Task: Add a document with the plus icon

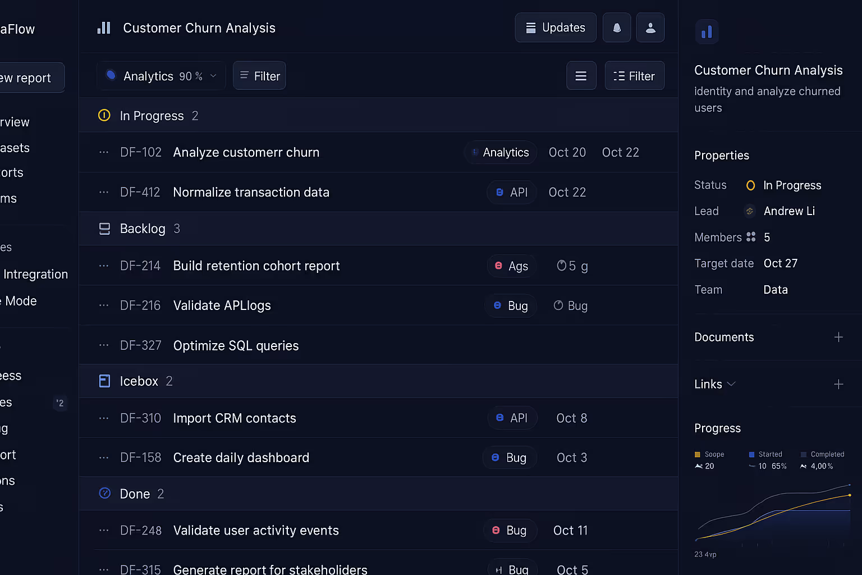Action: pos(838,337)
